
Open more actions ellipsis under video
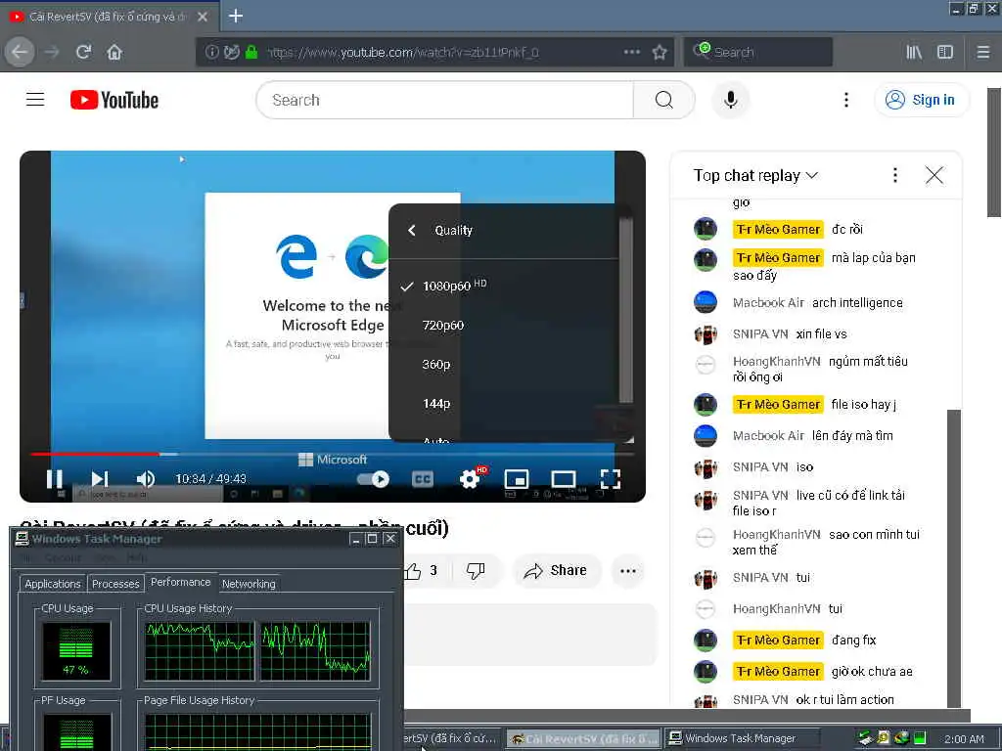[x=627, y=570]
